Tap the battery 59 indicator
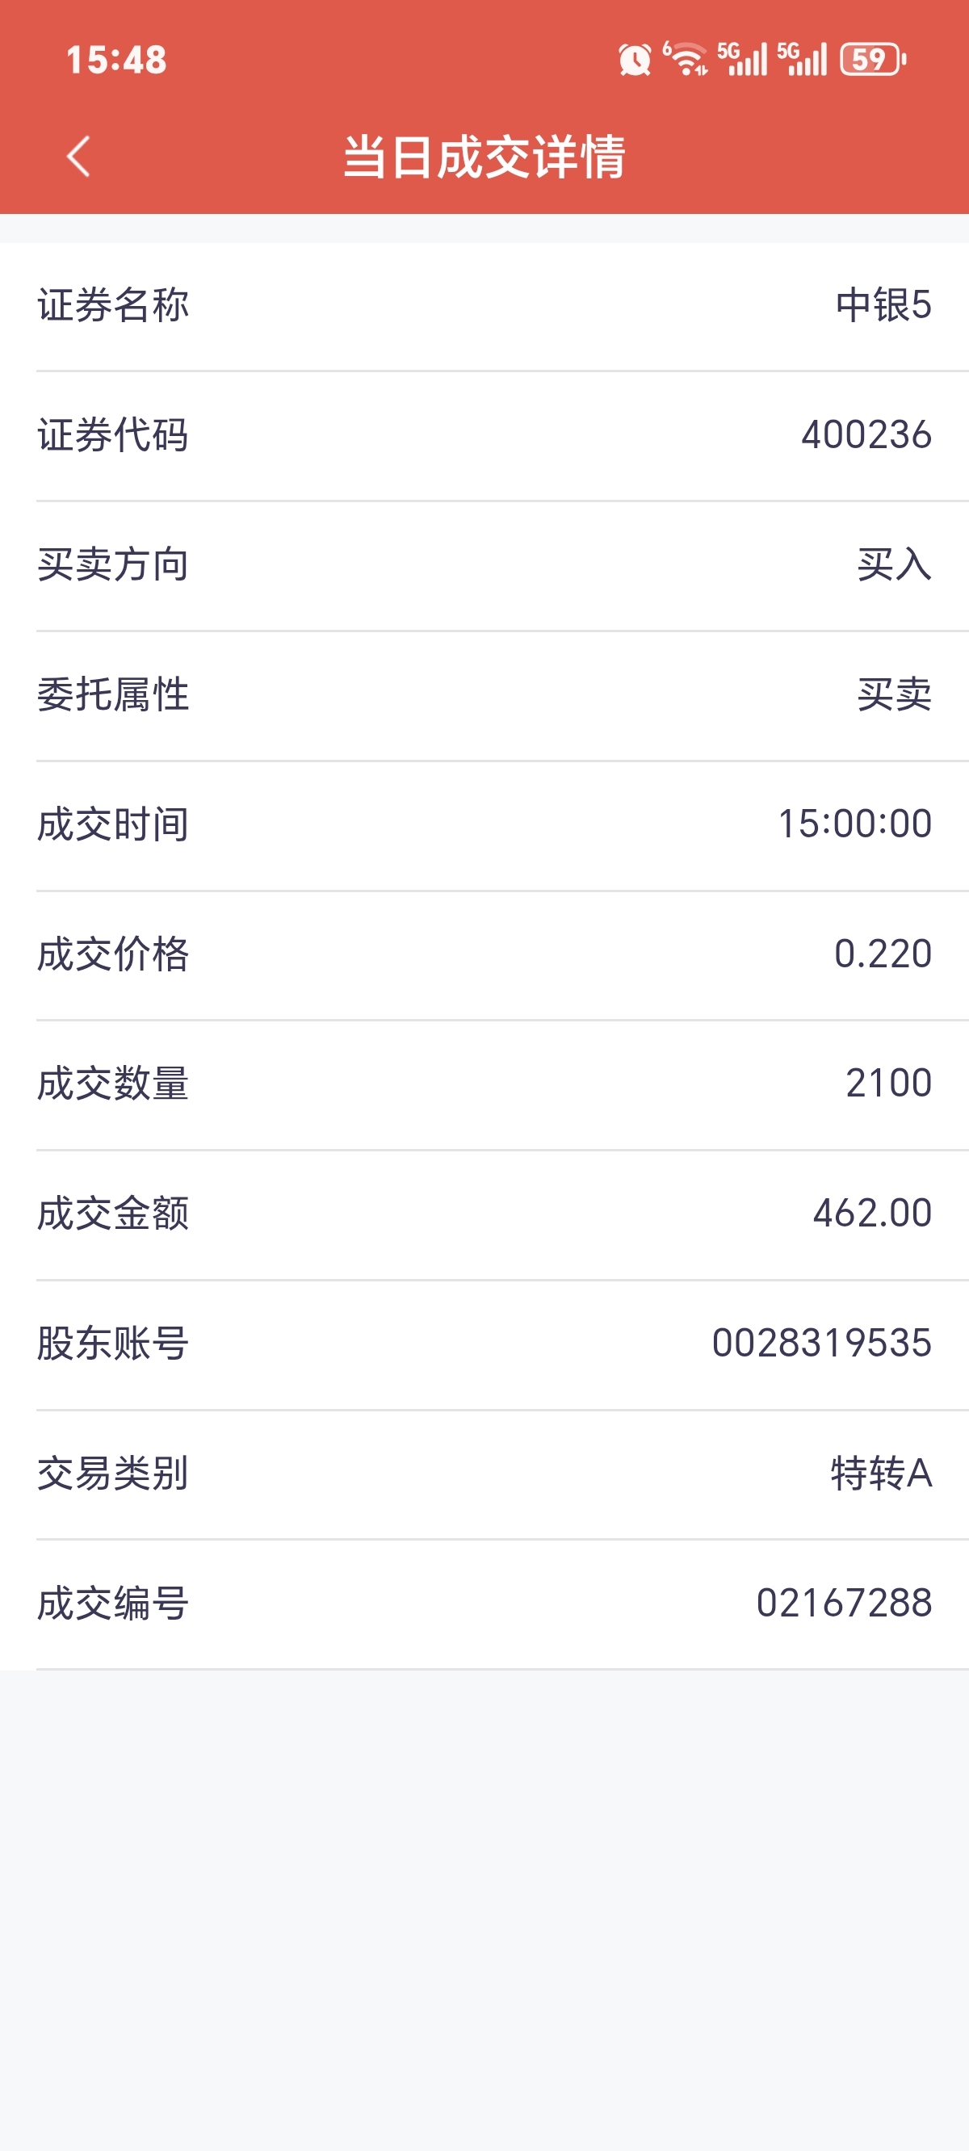 [x=873, y=58]
